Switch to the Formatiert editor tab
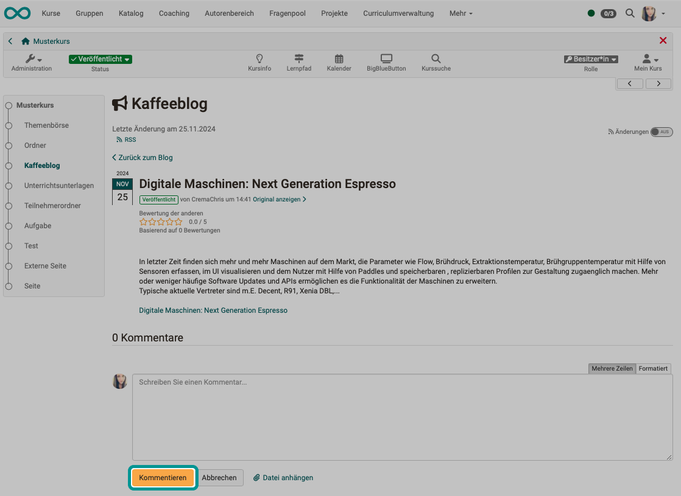The height and width of the screenshot is (496, 681). point(652,368)
